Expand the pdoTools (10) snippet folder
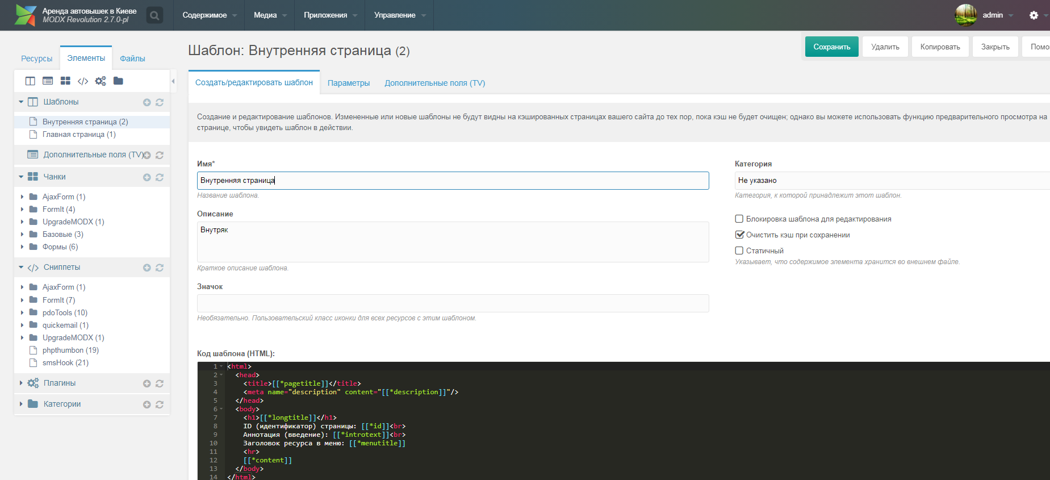The width and height of the screenshot is (1050, 480). pos(22,312)
